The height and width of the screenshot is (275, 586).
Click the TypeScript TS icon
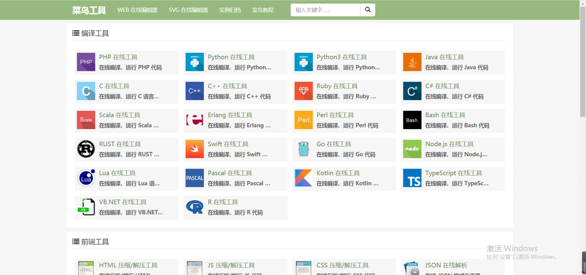[412, 178]
